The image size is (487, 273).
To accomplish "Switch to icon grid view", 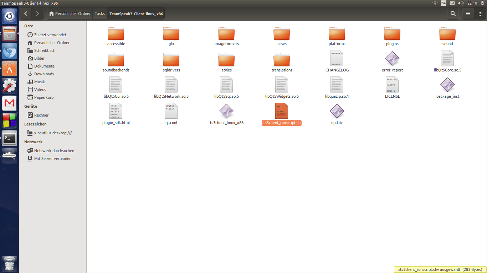I will click(x=480, y=14).
